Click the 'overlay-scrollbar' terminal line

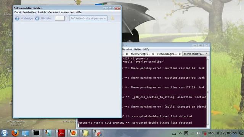143,62
